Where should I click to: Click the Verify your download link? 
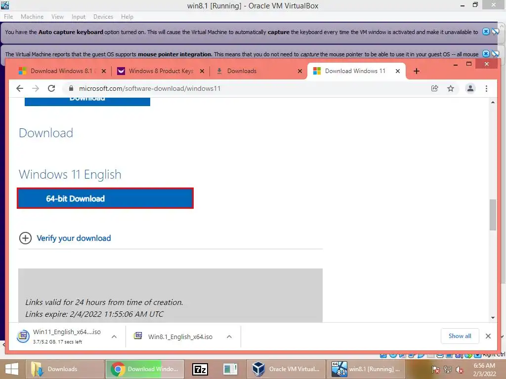(x=74, y=238)
